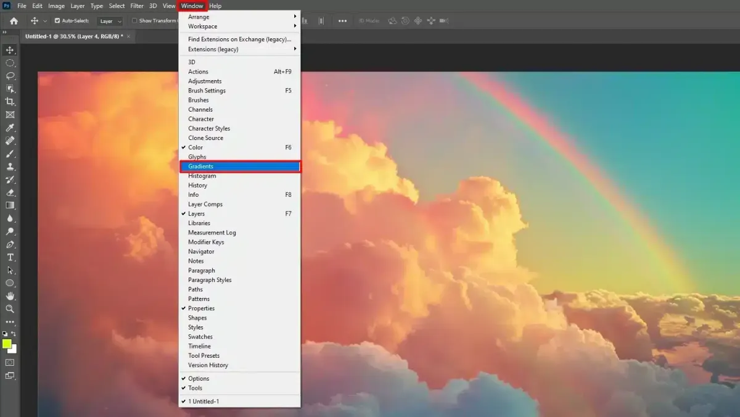740x417 pixels.
Task: Select the History Brush tool
Action: 10,180
